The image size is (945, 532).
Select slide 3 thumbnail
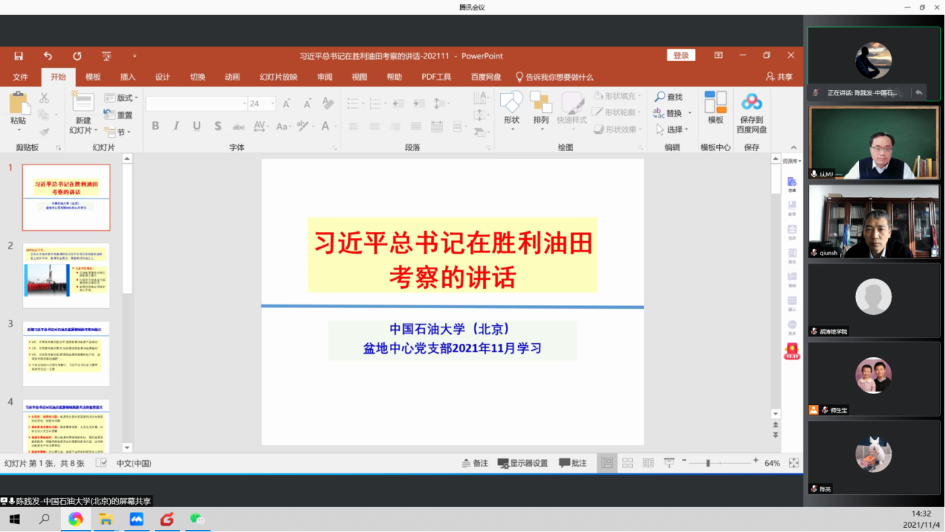pyautogui.click(x=66, y=354)
